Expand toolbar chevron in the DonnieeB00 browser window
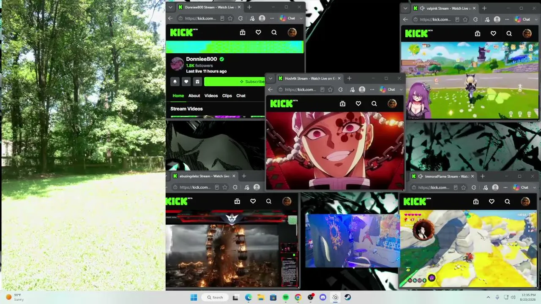 (301, 19)
